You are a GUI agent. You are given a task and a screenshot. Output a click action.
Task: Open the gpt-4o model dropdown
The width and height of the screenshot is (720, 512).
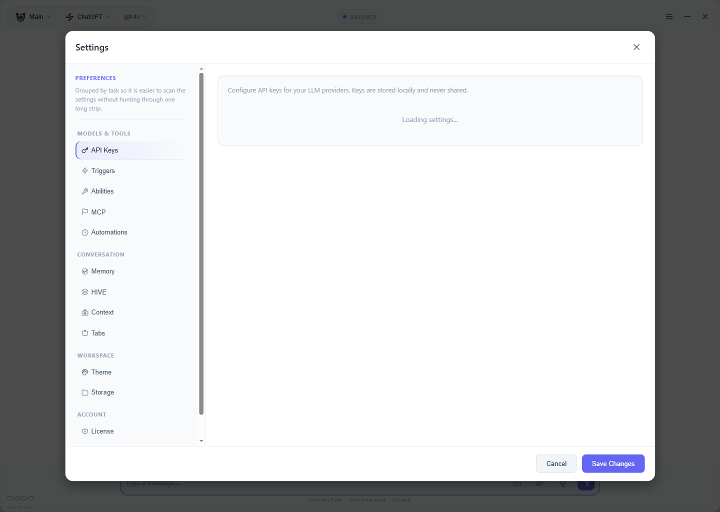(x=134, y=16)
